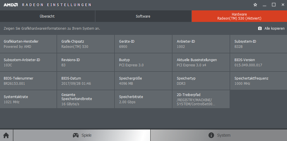Screen dimensions: 287x141
Task: Click the AMD logo
Action: pyautogui.click(x=11, y=5)
